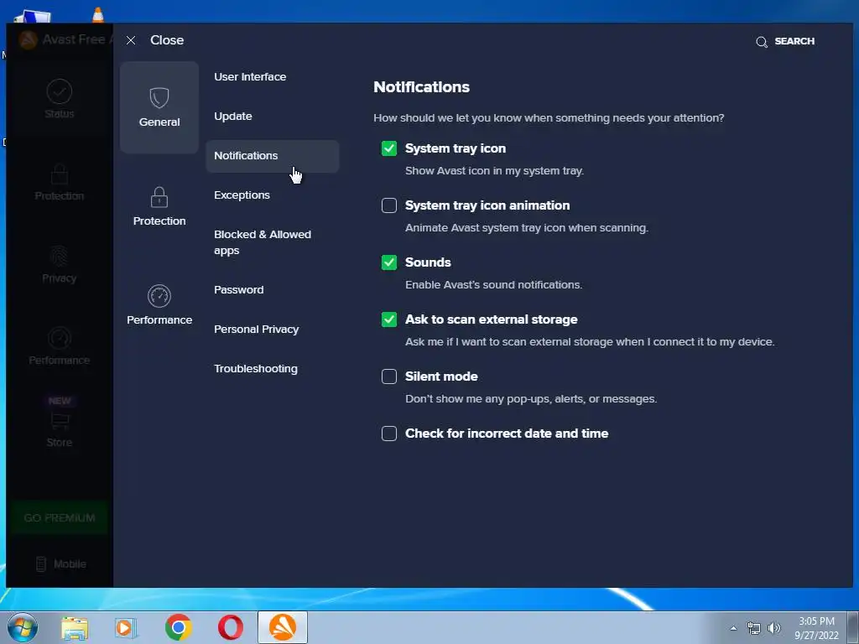Enable System tray icon animation checkbox
Image resolution: width=859 pixels, height=644 pixels.
389,205
